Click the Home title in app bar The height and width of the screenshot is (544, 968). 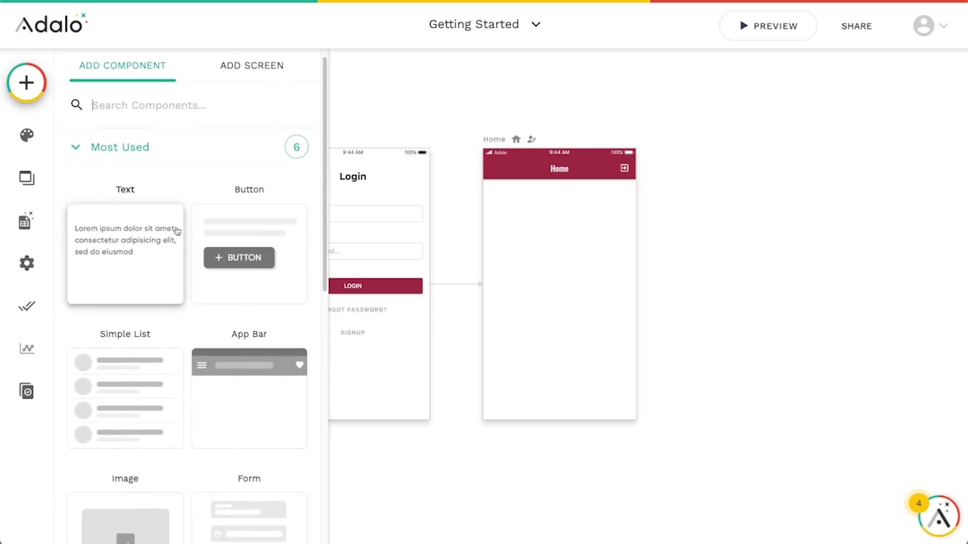tap(559, 169)
